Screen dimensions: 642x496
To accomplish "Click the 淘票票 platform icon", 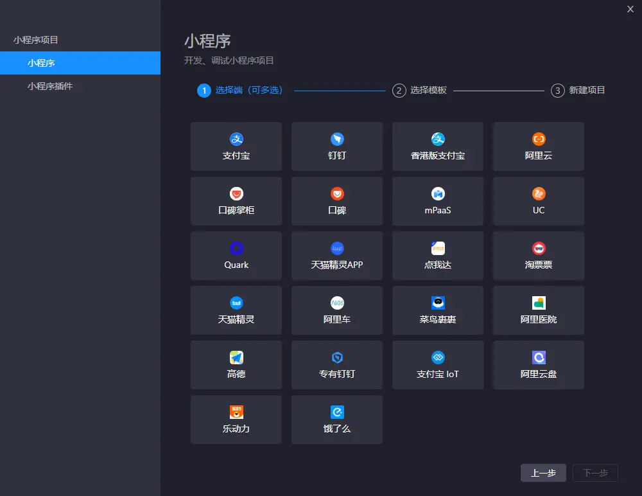I will [538, 256].
